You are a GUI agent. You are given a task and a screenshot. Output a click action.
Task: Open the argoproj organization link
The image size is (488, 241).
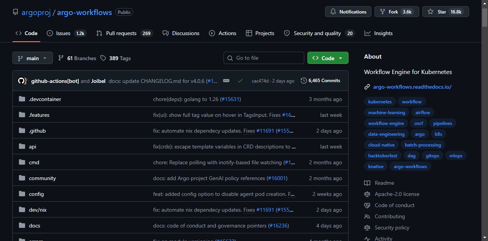pyautogui.click(x=37, y=12)
